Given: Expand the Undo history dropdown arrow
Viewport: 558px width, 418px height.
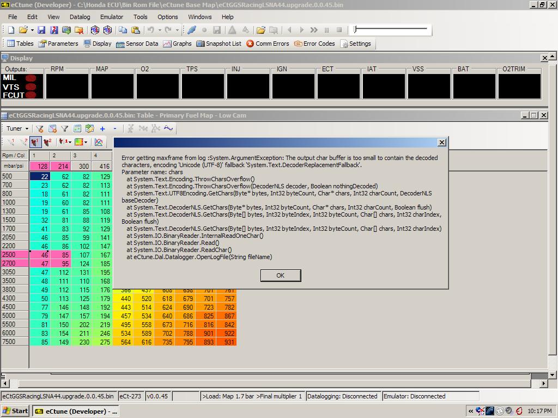Looking at the screenshot, I should click(160, 30).
